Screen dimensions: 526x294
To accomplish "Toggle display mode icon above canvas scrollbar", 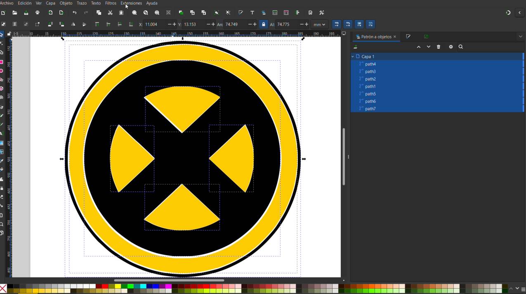I will tap(344, 33).
